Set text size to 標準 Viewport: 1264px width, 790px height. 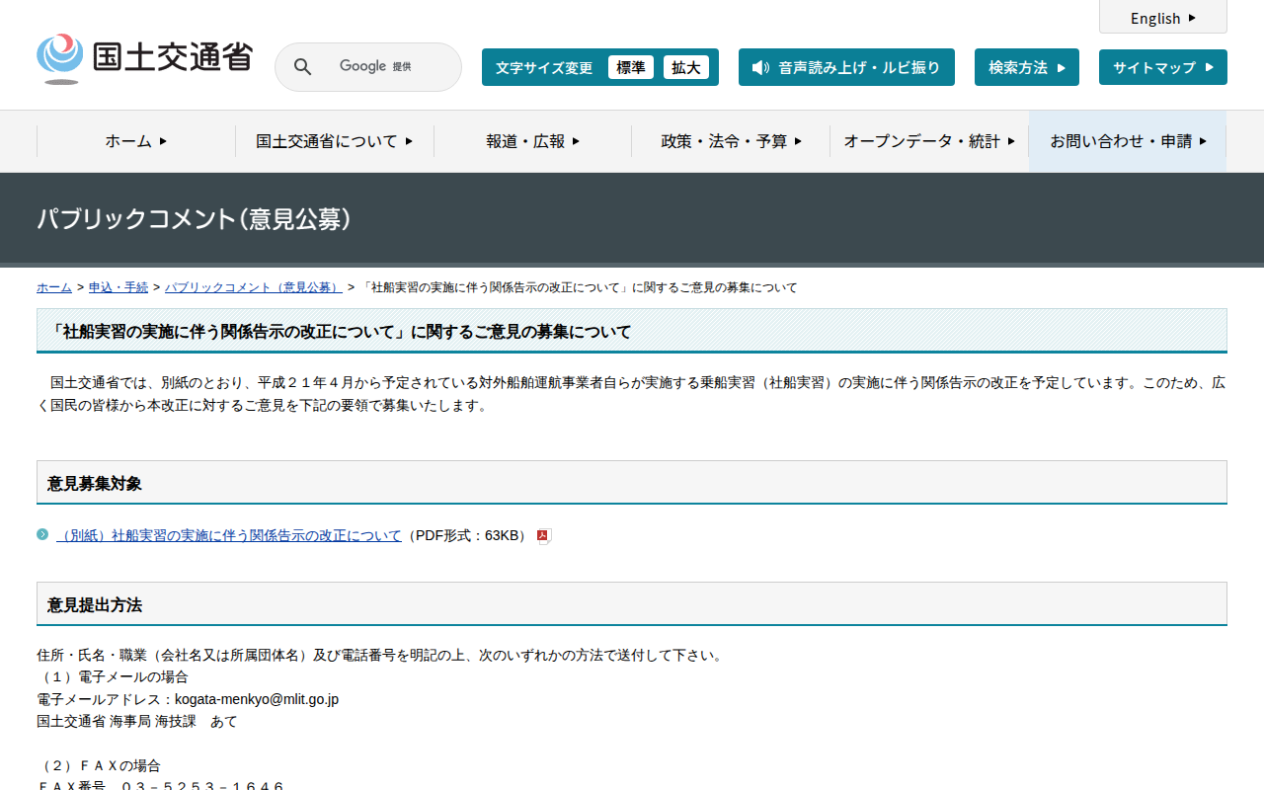tap(630, 67)
